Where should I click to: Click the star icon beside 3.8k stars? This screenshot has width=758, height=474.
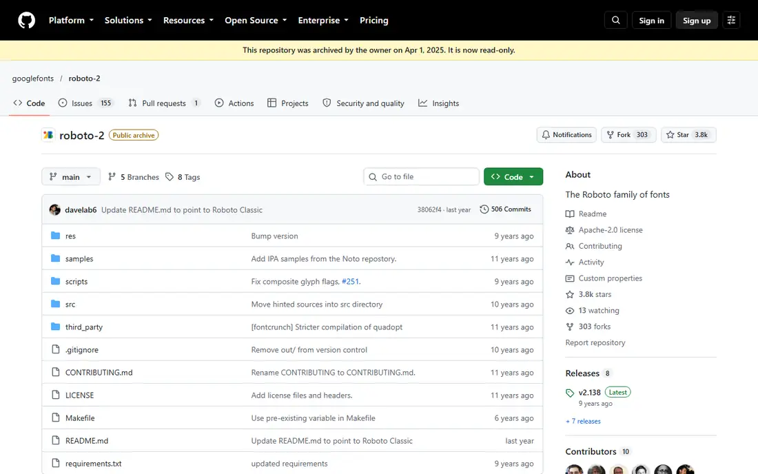pos(570,294)
